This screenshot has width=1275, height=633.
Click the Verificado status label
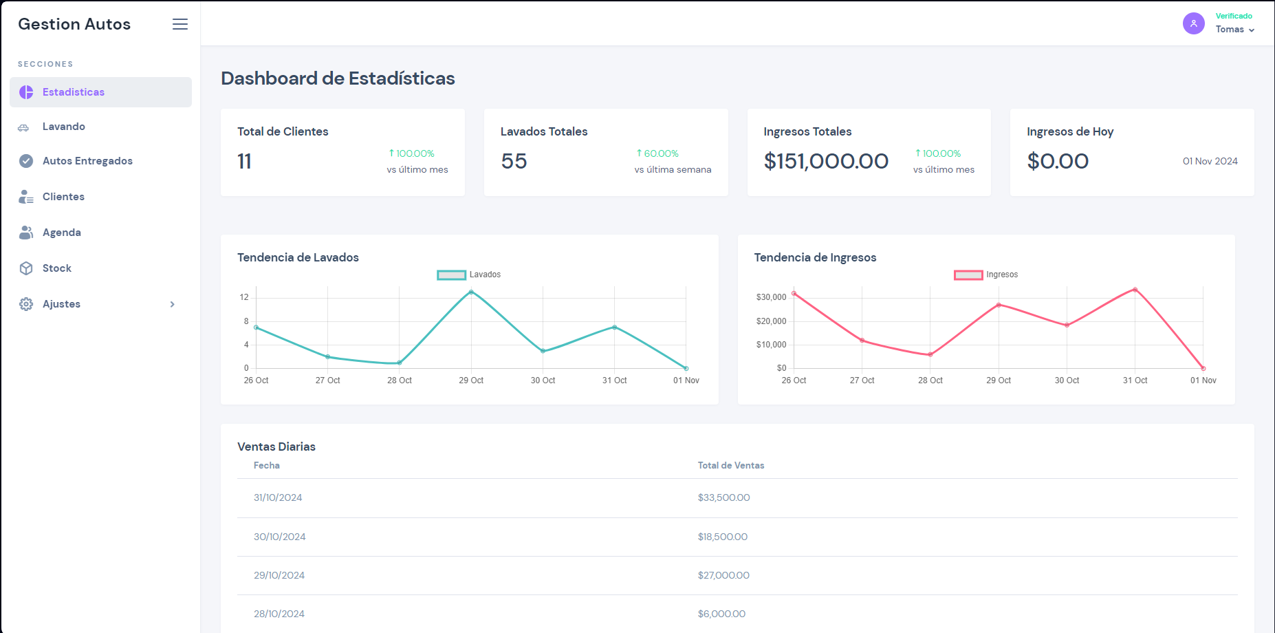pos(1234,16)
